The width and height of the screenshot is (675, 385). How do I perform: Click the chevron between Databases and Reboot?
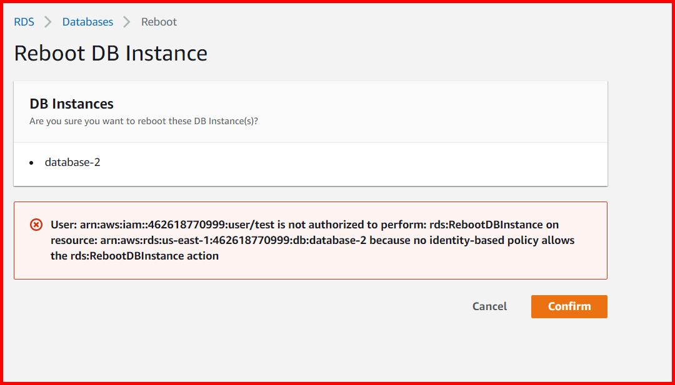[128, 21]
